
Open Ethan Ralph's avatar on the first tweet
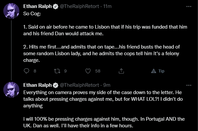11,11
